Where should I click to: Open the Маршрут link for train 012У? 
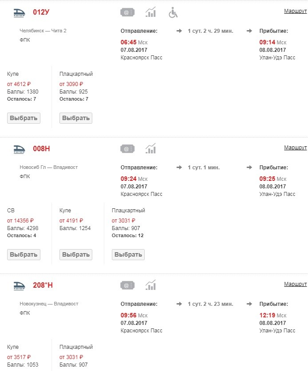point(295,11)
